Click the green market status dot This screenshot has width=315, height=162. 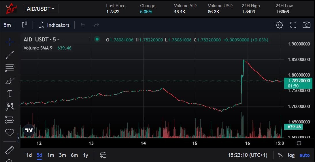pyautogui.click(x=97, y=39)
